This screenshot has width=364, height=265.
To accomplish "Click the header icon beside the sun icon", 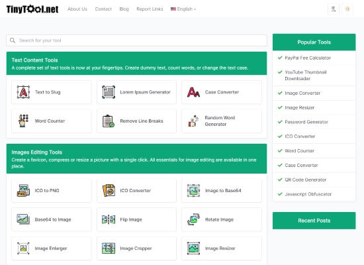I will click(x=334, y=9).
